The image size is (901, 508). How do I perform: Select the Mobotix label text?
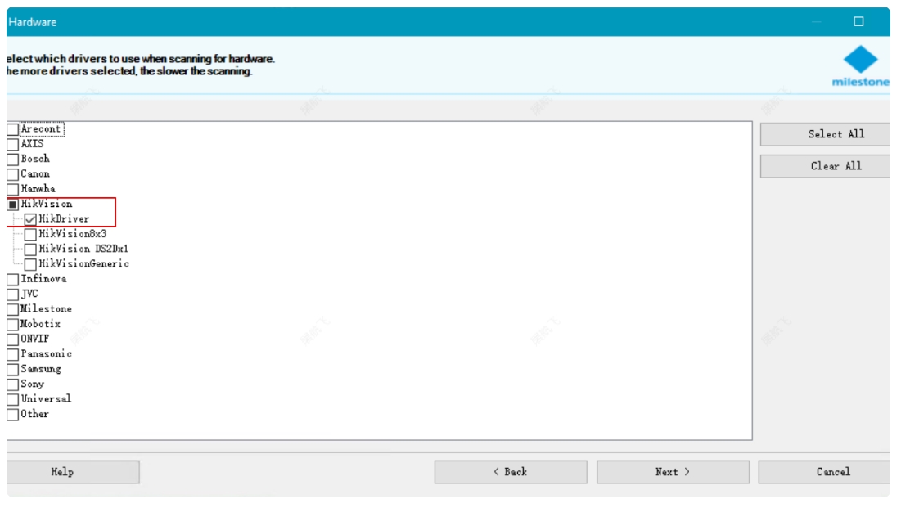(x=40, y=324)
